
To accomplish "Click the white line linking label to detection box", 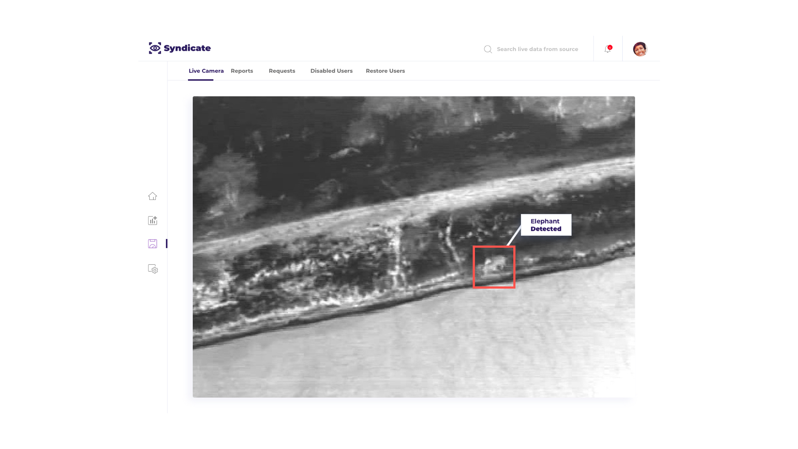I will [x=514, y=236].
